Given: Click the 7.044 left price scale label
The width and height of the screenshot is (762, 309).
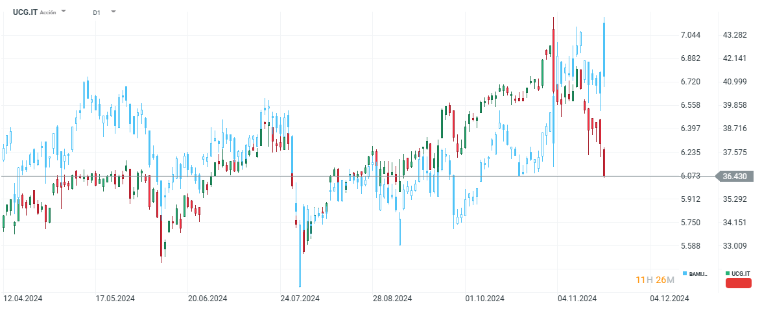Looking at the screenshot, I should (x=690, y=34).
